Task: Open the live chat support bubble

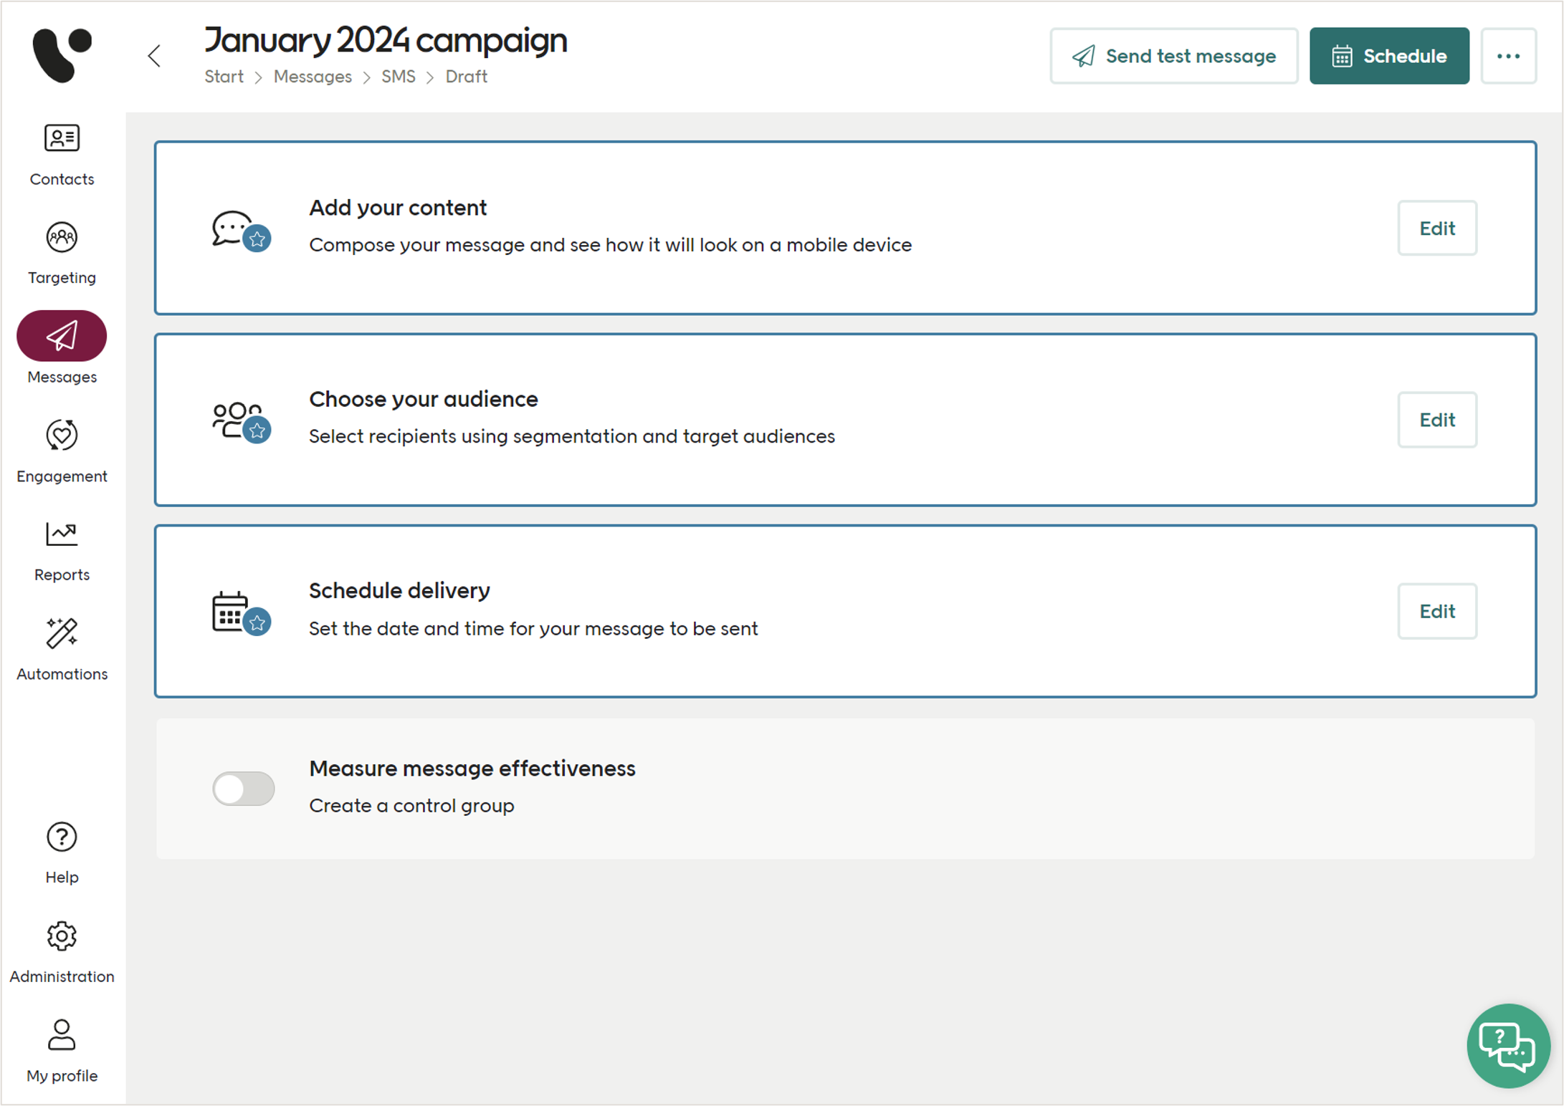Action: pyautogui.click(x=1508, y=1045)
